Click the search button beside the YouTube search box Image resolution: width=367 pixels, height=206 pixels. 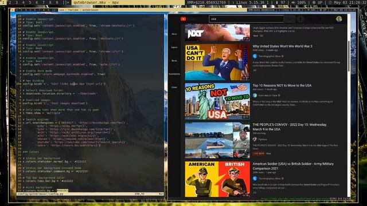tap(290, 19)
